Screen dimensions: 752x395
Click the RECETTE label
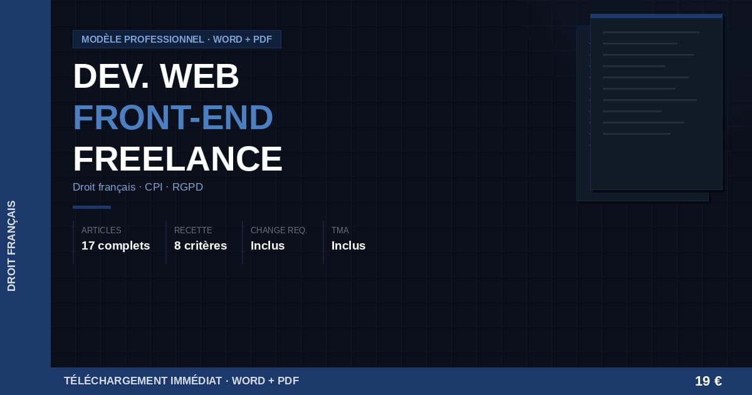[193, 230]
